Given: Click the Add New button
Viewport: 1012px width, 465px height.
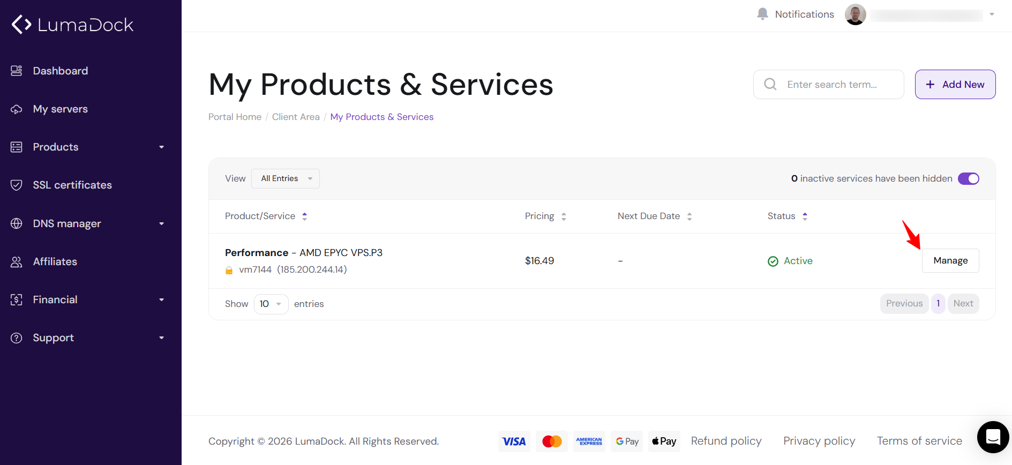Looking at the screenshot, I should click(x=955, y=84).
